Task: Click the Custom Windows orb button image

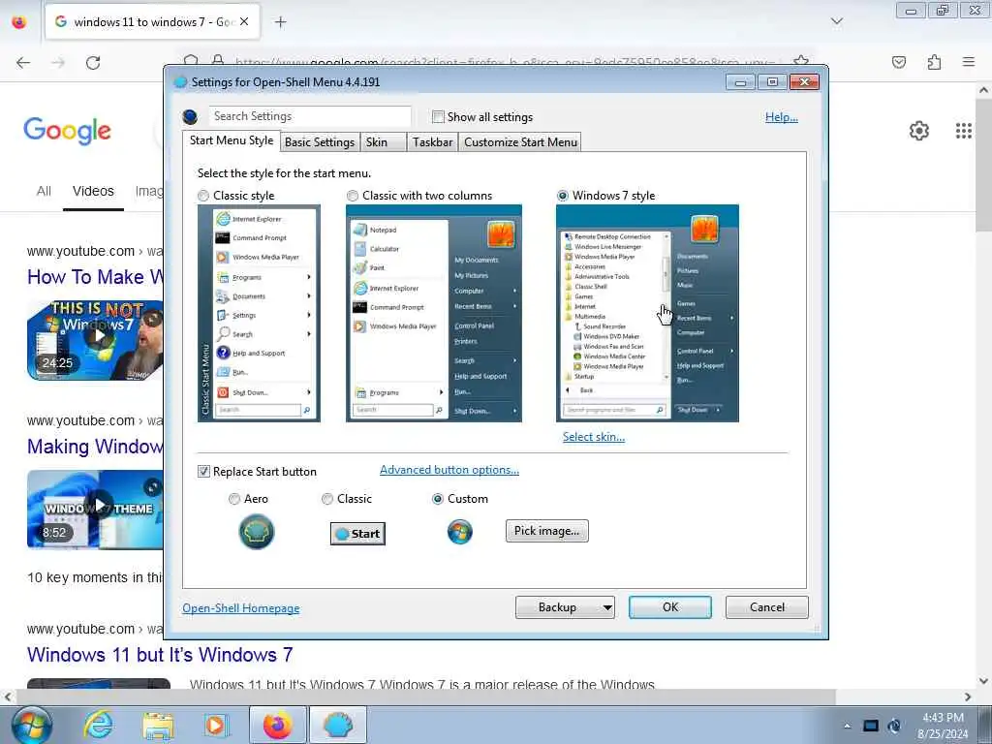Action: pyautogui.click(x=460, y=532)
